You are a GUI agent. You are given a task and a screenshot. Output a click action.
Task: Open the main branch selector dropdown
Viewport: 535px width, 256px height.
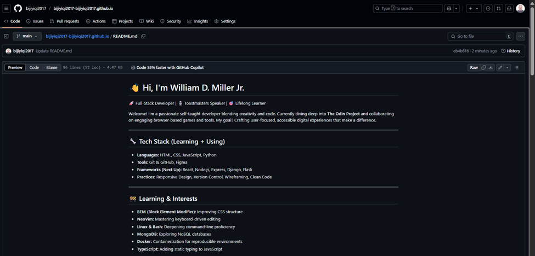coord(27,36)
